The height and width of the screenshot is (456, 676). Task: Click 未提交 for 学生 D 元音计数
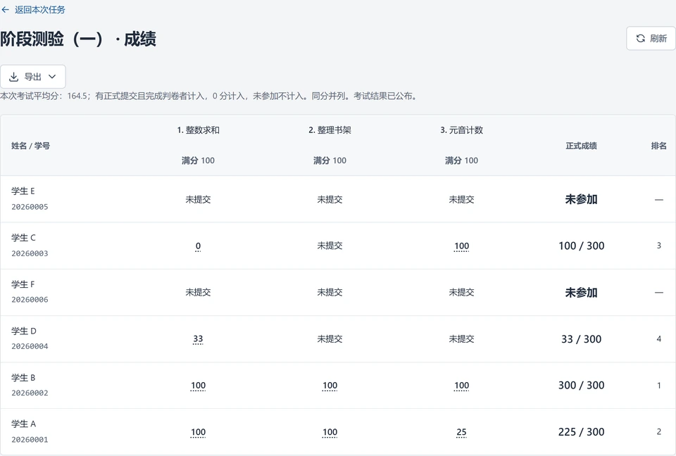(x=461, y=339)
